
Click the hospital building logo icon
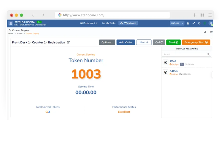click(x=11, y=23)
